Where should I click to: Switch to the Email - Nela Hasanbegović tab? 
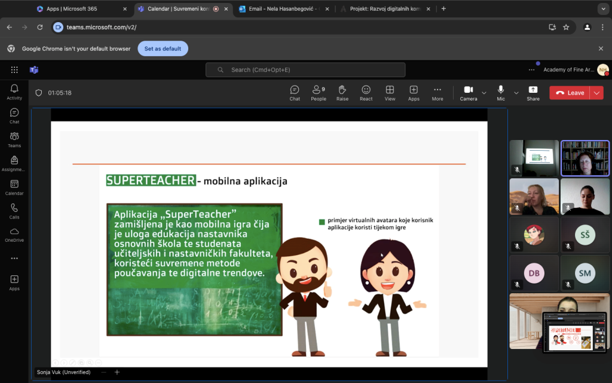point(281,9)
